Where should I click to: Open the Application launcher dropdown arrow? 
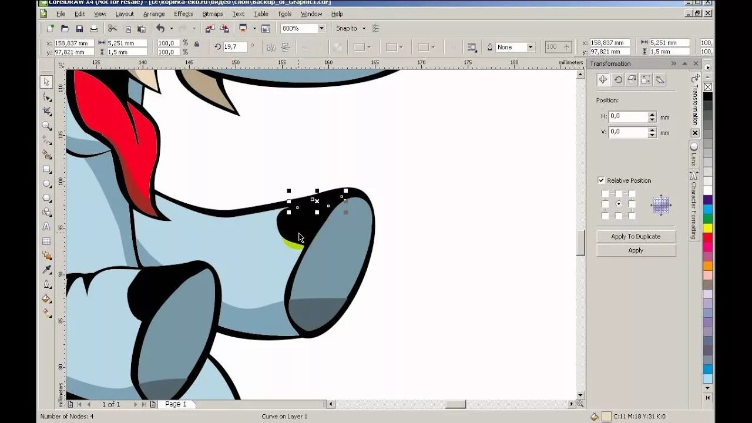[254, 28]
